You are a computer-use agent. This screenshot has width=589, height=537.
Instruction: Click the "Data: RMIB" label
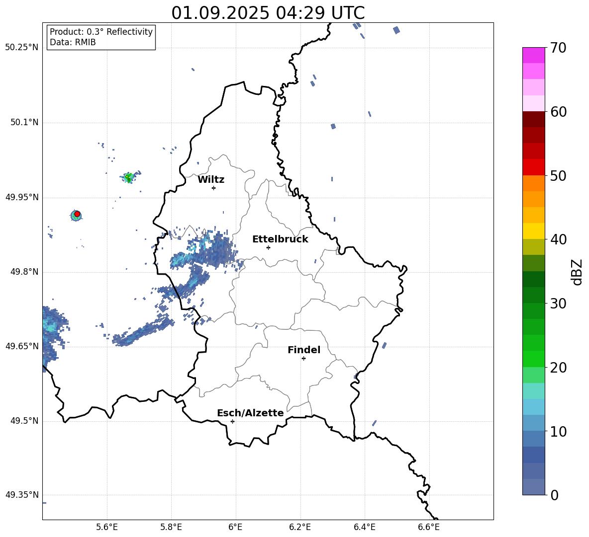(73, 42)
